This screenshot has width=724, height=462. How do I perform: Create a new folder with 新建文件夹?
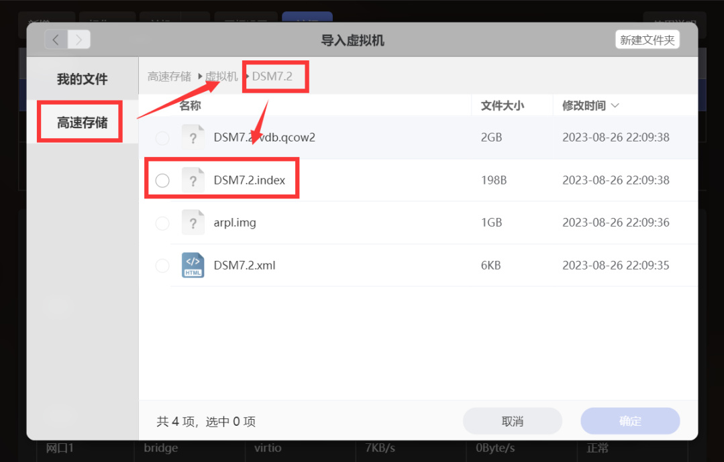point(647,40)
